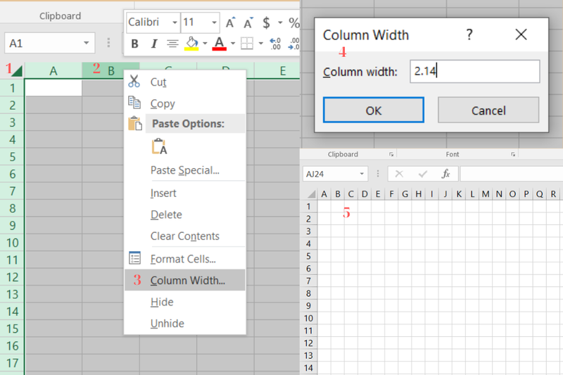Open the font size 11 dropdown
Screen dimensions: 563x375
214,23
